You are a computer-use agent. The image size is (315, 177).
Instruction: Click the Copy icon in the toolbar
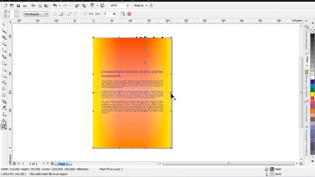(x=40, y=5)
